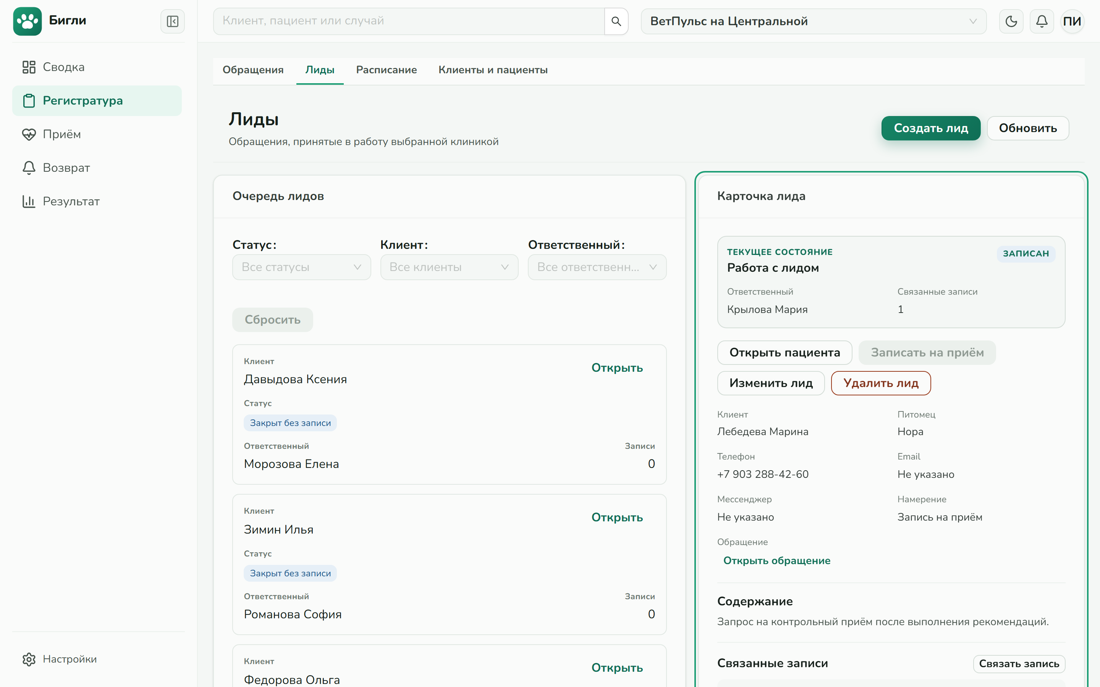Click the Настройки gear icon
The image size is (1100, 687).
[x=29, y=659]
